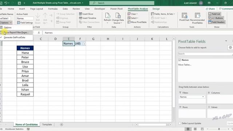Expand the PivotTable Options dropdown button

6,23
